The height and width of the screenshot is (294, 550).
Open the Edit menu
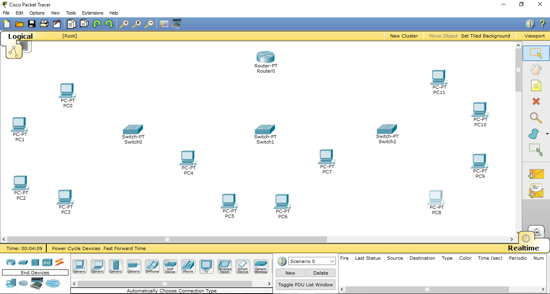19,13
